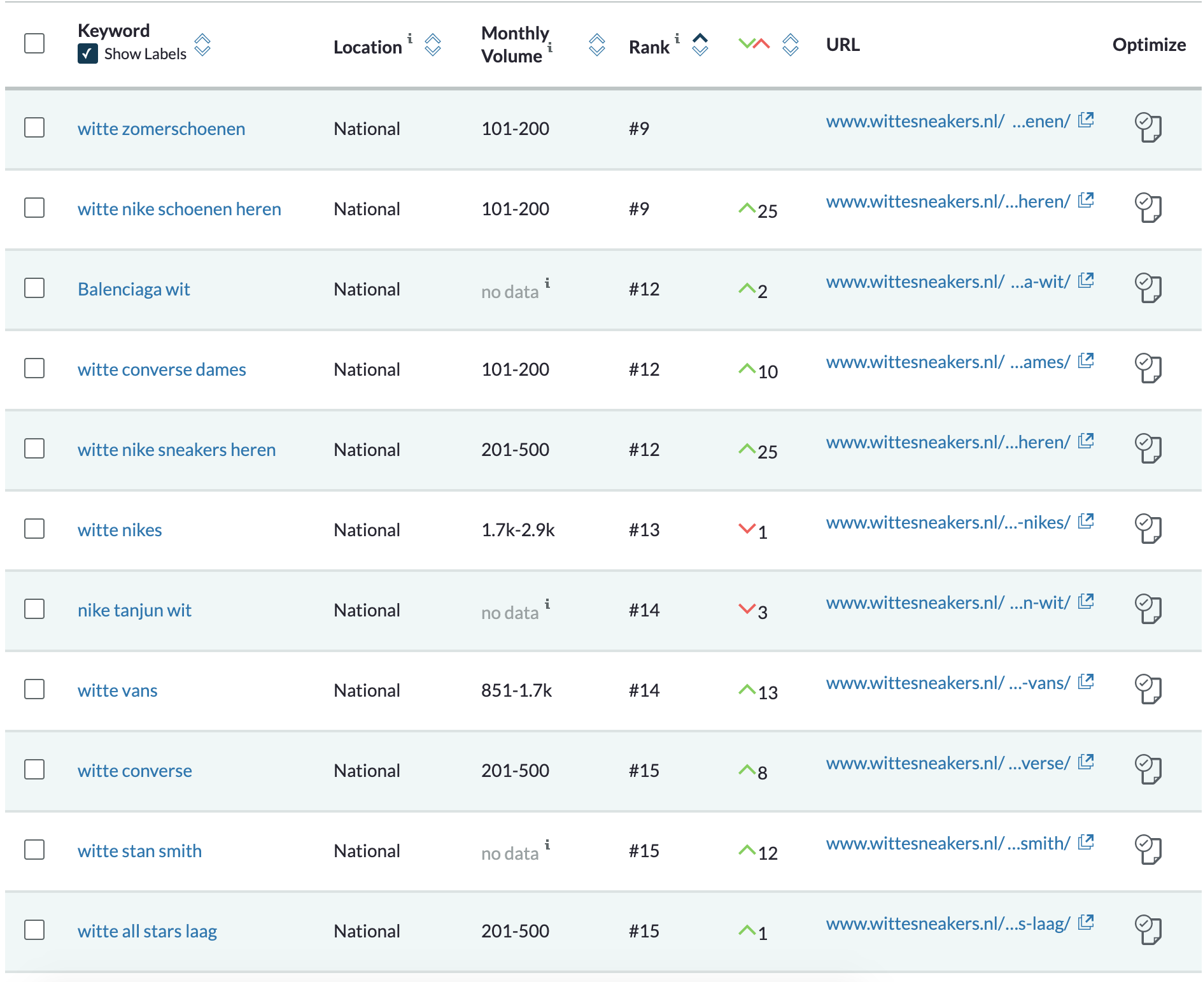Select the witte vans row checkbox
This screenshot has height=982, width=1203.
click(34, 689)
